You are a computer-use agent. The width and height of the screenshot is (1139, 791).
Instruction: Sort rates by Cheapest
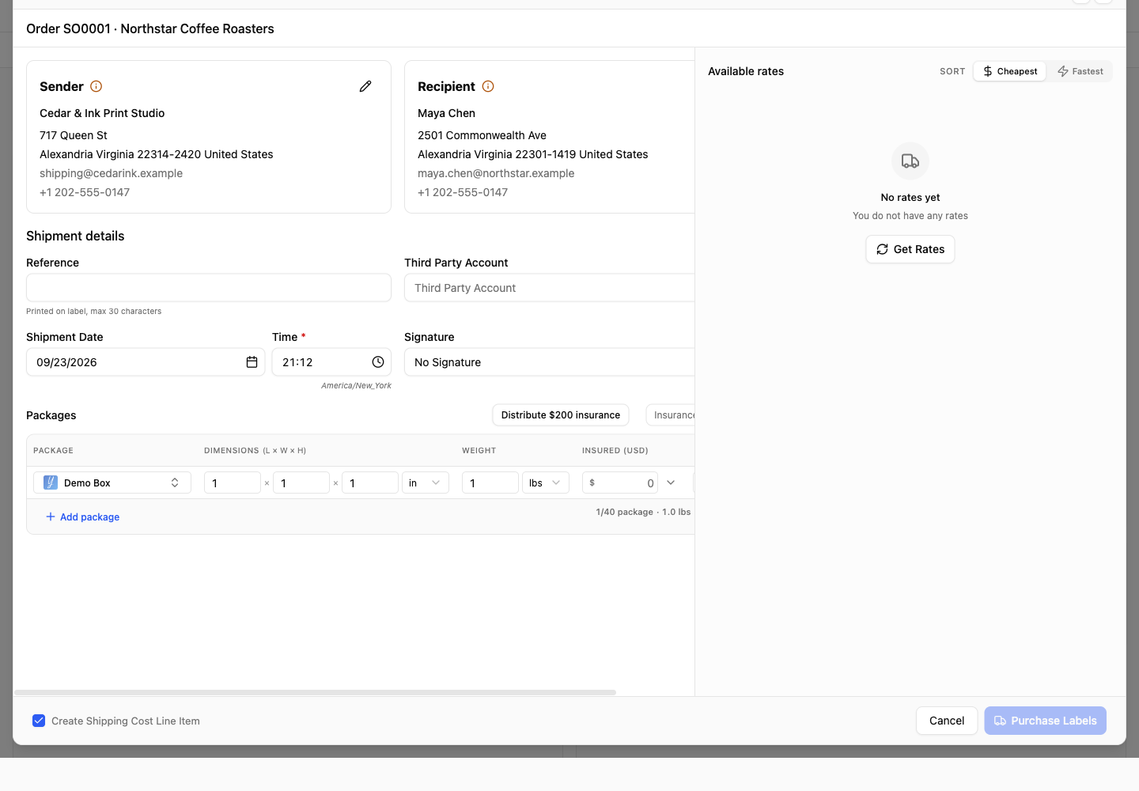point(1010,71)
